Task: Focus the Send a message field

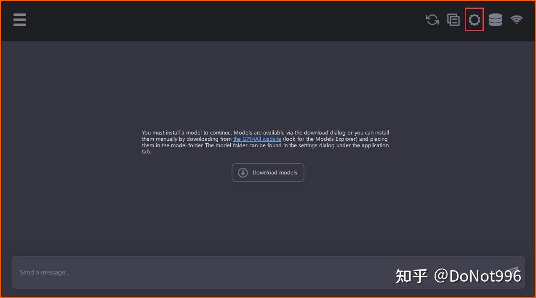Action: click(268, 272)
